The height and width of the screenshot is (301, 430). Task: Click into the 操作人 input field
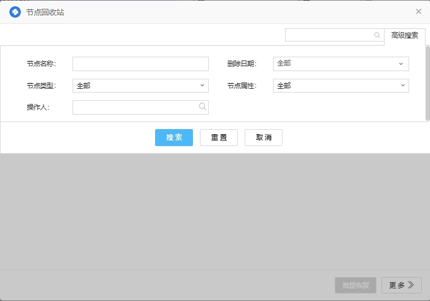pyautogui.click(x=135, y=108)
